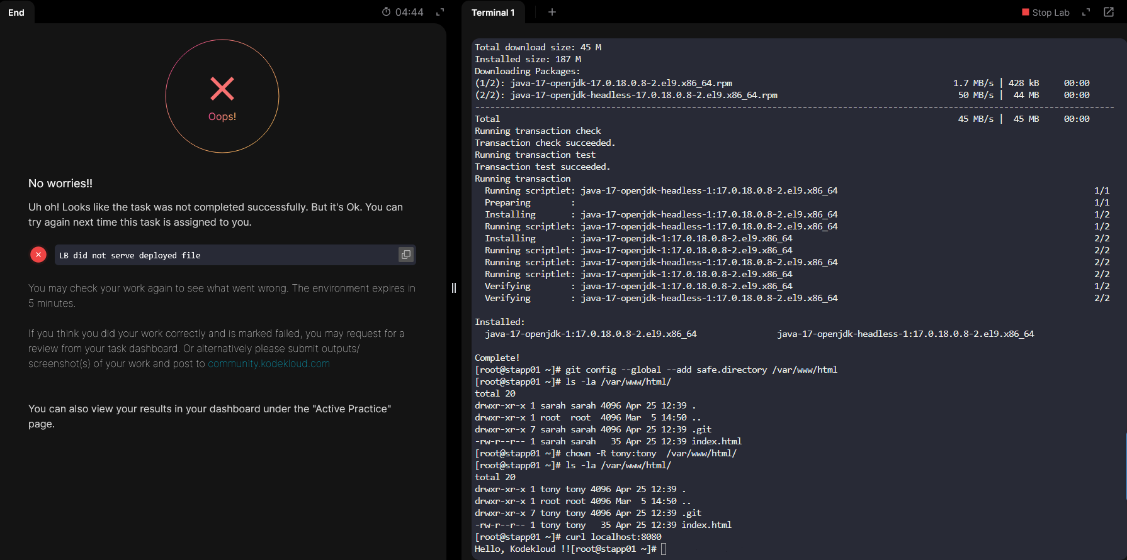The width and height of the screenshot is (1127, 560).
Task: Click the large Oops! cross icon
Action: [222, 89]
